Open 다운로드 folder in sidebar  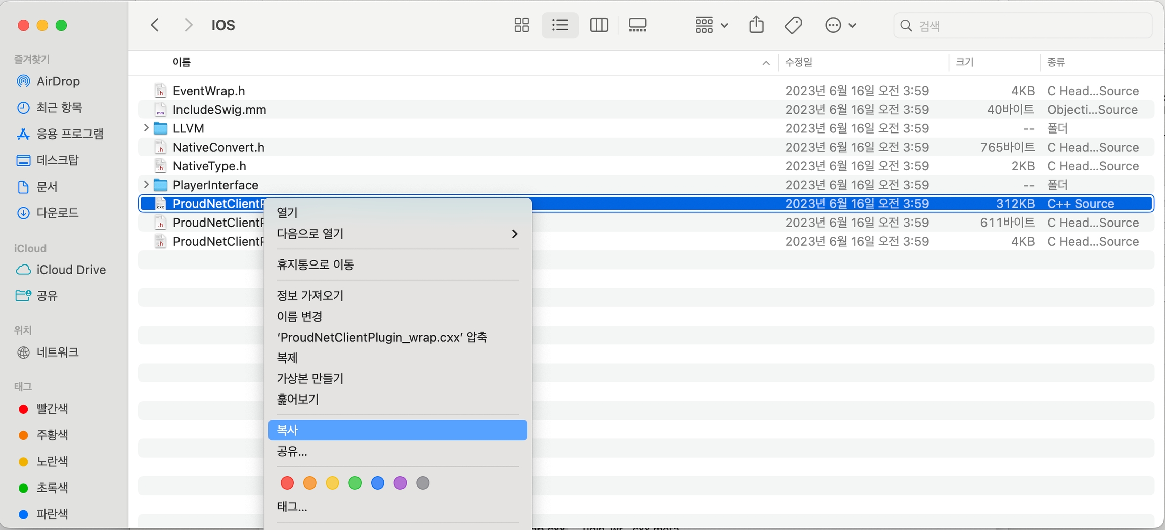point(58,213)
